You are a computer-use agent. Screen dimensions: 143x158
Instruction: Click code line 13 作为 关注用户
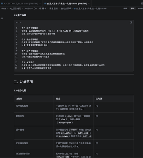[28, 62]
